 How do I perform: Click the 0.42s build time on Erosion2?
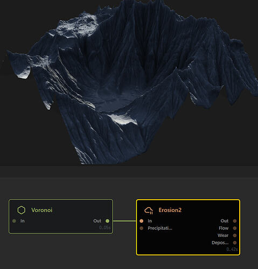point(232,249)
